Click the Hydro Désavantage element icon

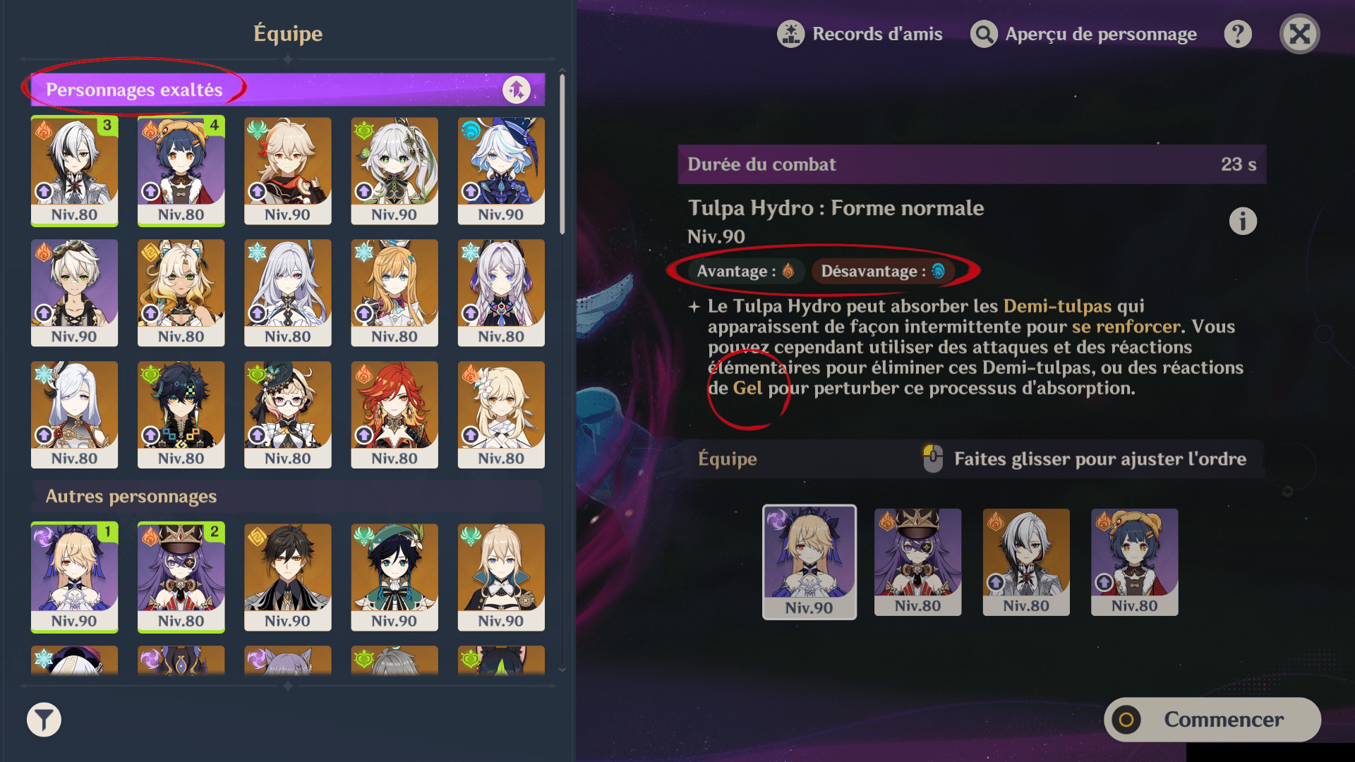click(x=938, y=271)
